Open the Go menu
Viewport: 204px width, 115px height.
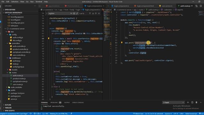(27, 2)
